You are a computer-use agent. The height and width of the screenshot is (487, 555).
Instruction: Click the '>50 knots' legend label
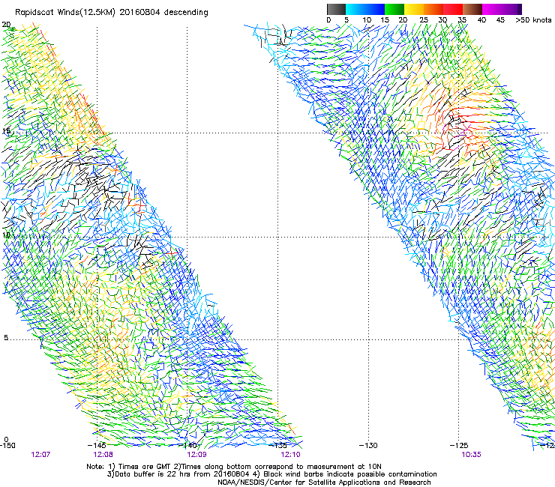coord(533,19)
